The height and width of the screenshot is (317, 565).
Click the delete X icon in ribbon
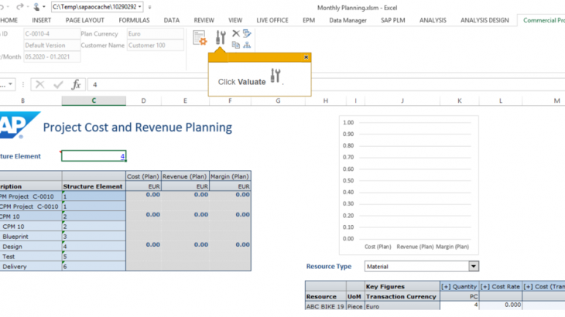pyautogui.click(x=236, y=33)
